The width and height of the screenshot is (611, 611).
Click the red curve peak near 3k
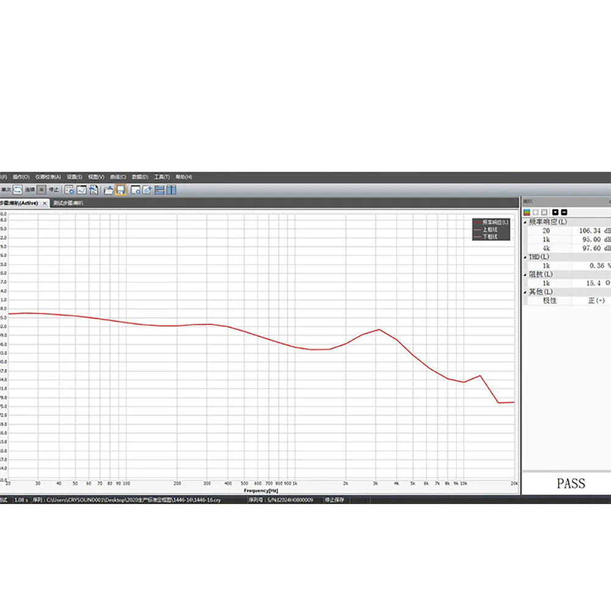[x=379, y=330]
